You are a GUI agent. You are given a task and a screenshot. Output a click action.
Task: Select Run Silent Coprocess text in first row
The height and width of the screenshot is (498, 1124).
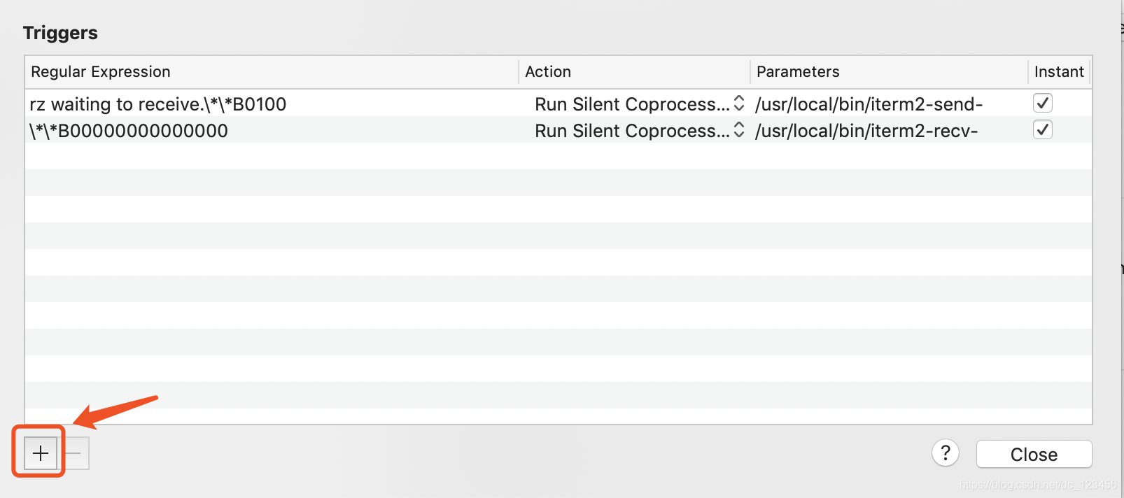[632, 104]
